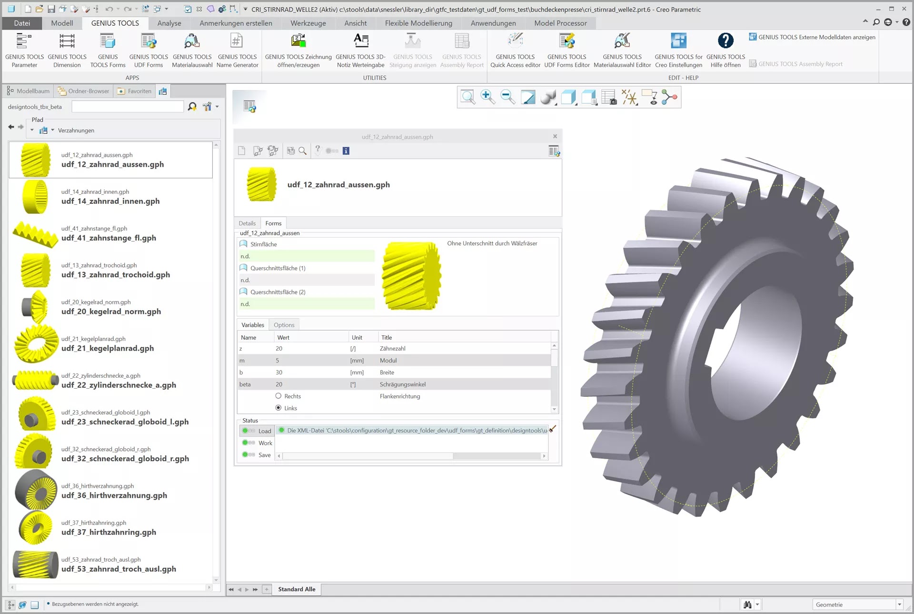This screenshot has width=914, height=614.
Task: Switch to the Analyse ribbon tab
Action: (x=169, y=23)
